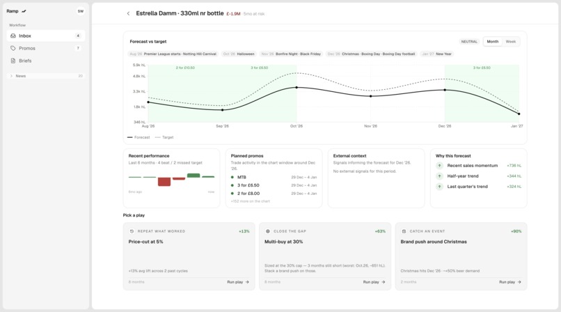Click the green performance bar

coord(193,175)
